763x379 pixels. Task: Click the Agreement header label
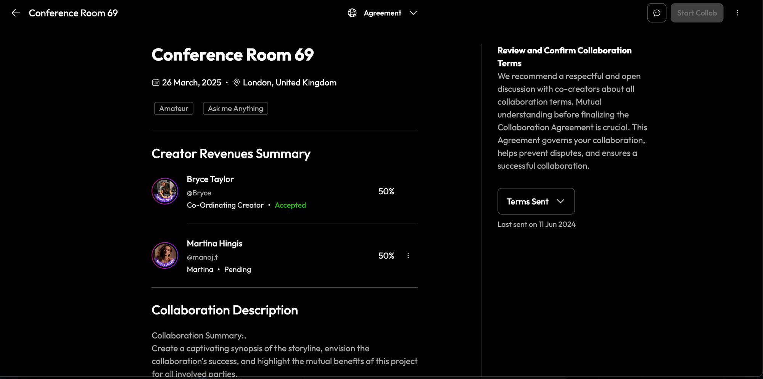click(x=382, y=13)
